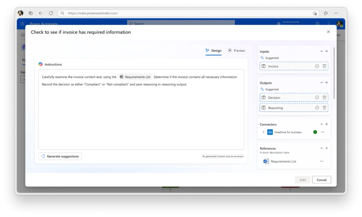
Task: Click the Invoice input field icon
Action: [264, 66]
